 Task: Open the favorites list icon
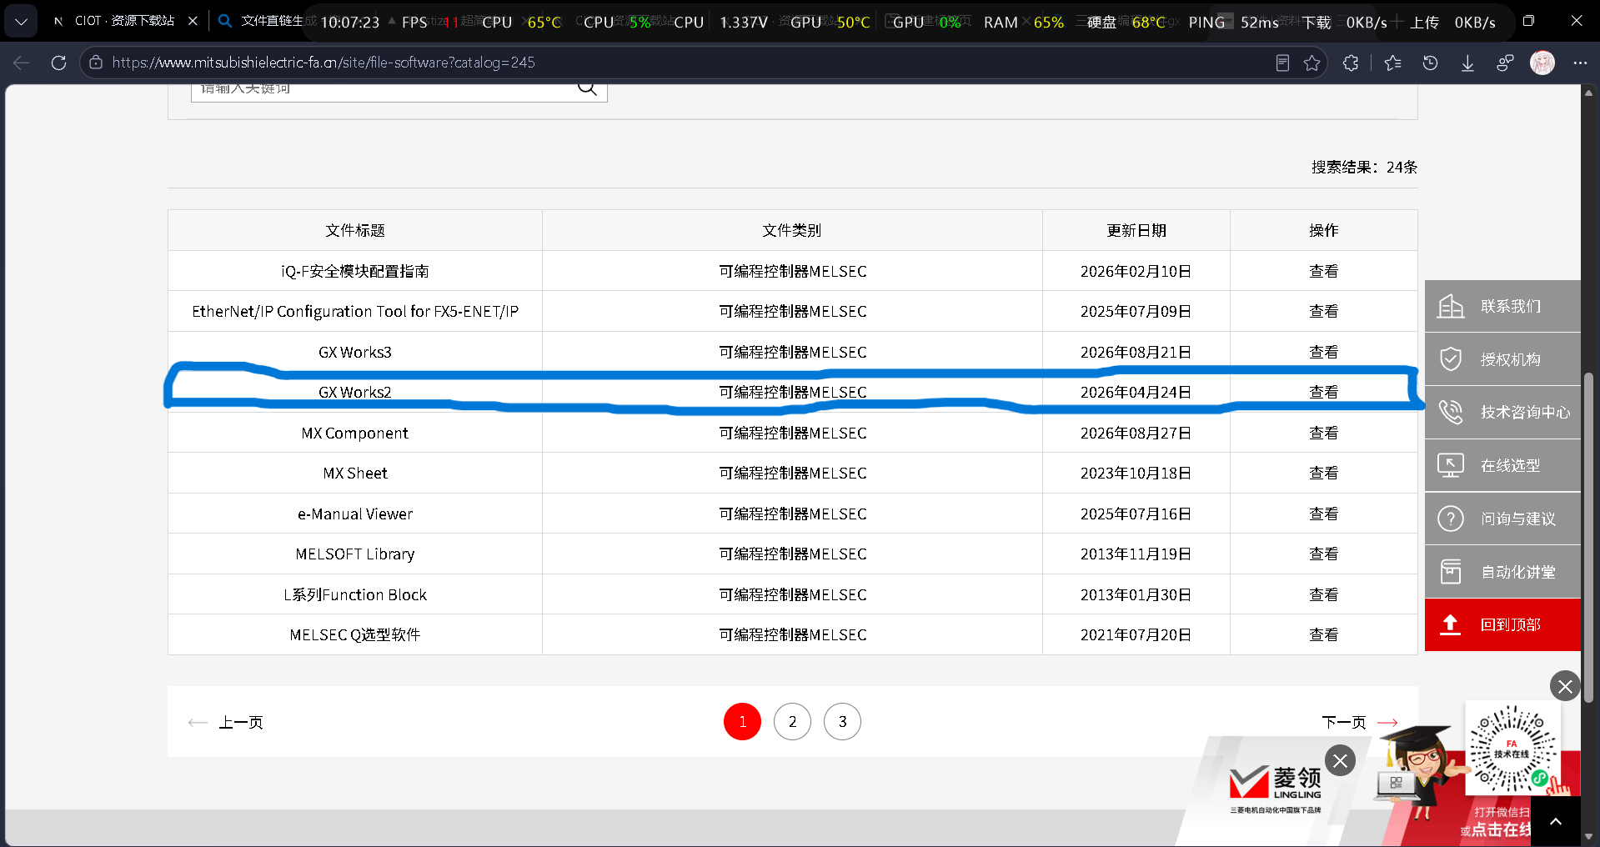[1392, 63]
